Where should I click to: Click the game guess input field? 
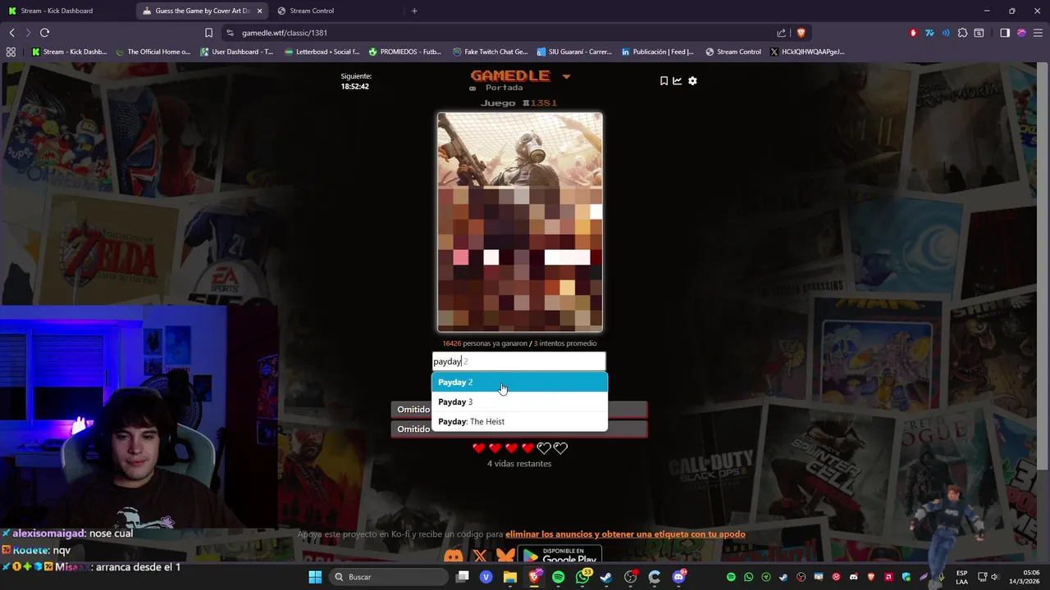pyautogui.click(x=519, y=361)
